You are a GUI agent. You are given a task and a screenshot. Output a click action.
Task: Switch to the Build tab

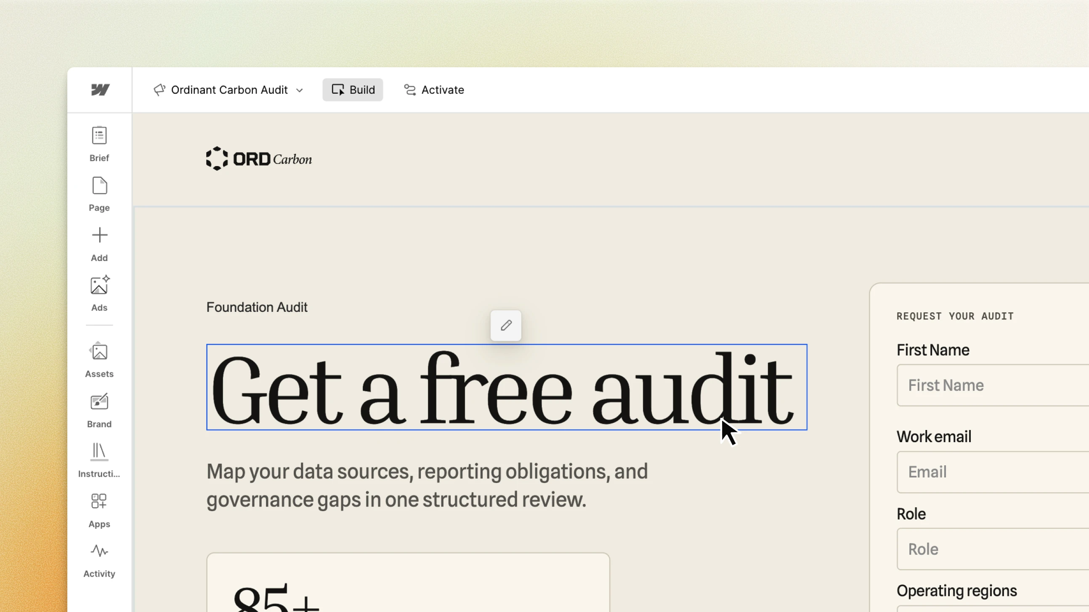(353, 90)
